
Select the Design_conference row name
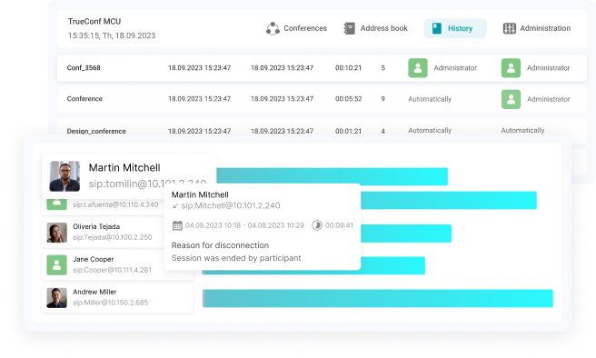point(96,131)
